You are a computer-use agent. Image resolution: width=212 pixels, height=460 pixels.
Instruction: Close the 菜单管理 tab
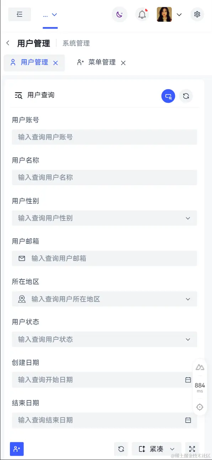[x=123, y=63]
